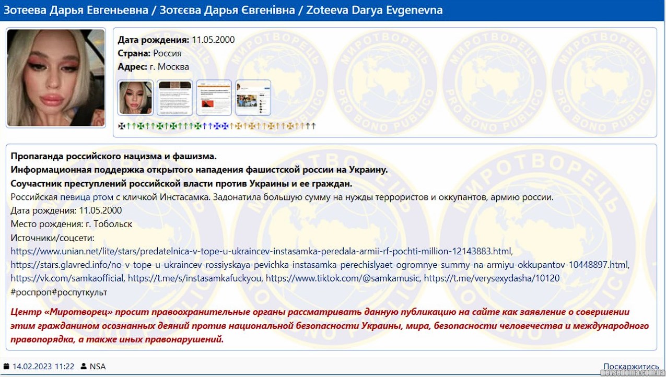Viewport: 666px width, 377px height.
Task: Click the 14.02.2023 11:22 date link
Action: 43,367
